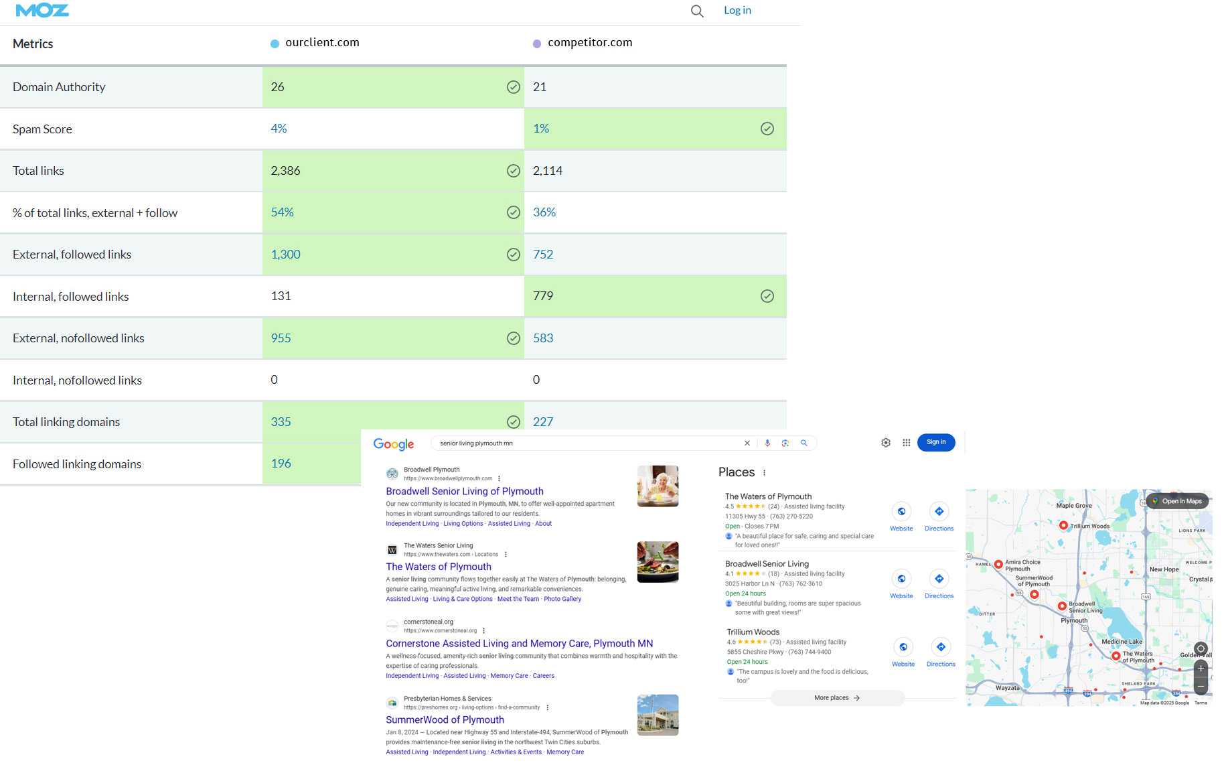Image resolution: width=1224 pixels, height=769 pixels.
Task: Click the purple dot beside competitor.com
Action: (x=537, y=44)
